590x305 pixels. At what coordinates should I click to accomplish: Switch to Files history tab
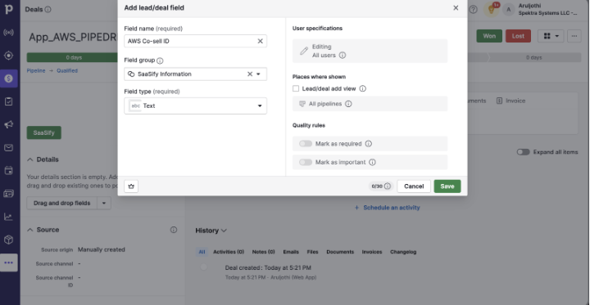tap(312, 252)
